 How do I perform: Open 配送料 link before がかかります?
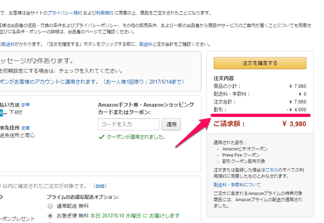point(8,44)
